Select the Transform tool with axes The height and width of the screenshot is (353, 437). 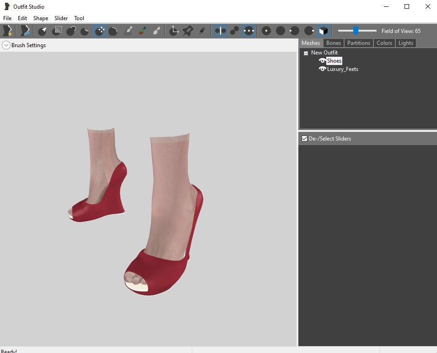[x=173, y=31]
